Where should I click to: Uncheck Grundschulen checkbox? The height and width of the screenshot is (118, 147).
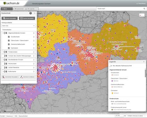9,37
